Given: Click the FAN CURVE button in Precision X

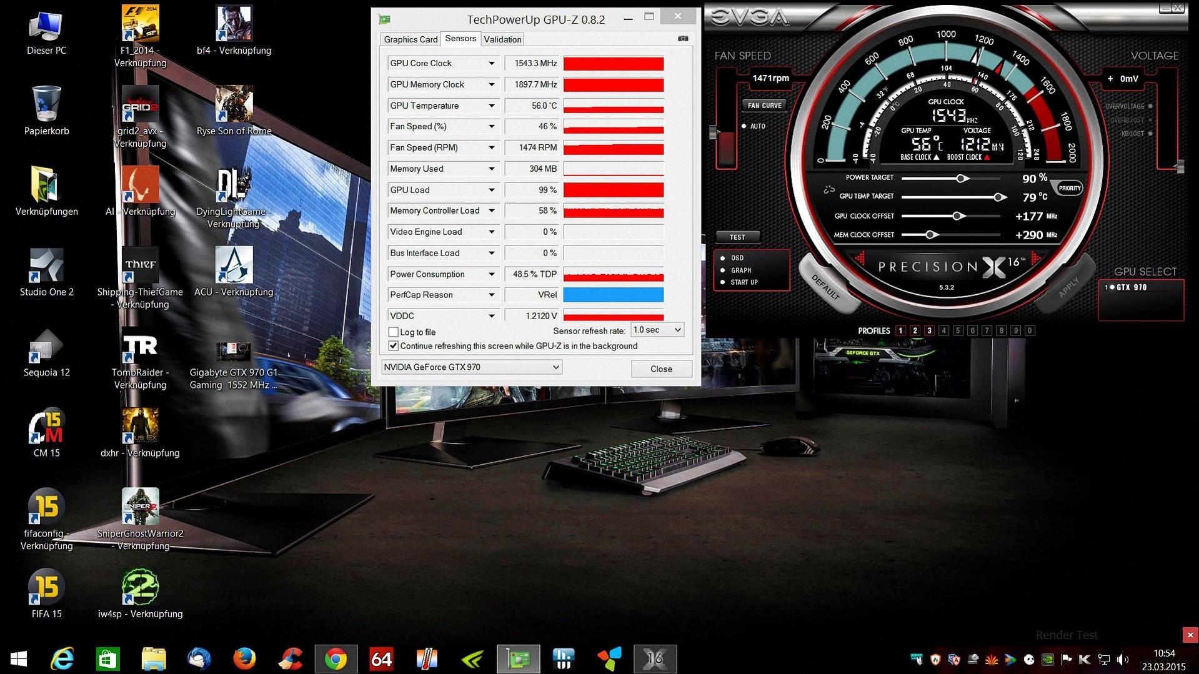Looking at the screenshot, I should point(764,106).
